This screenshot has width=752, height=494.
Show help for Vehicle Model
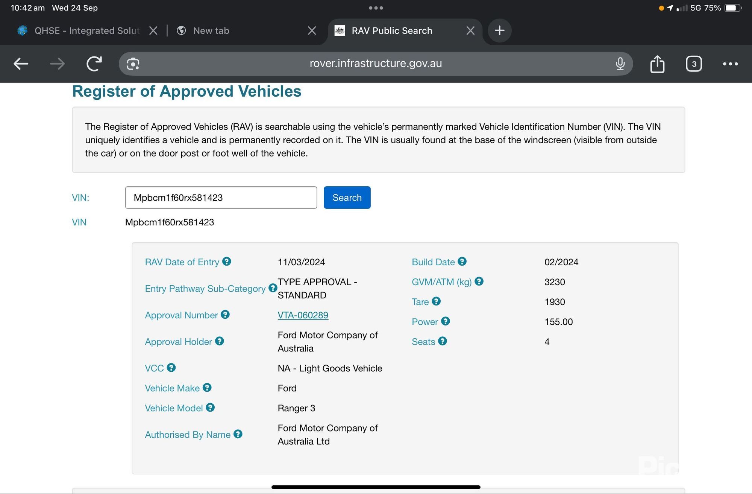[210, 407]
